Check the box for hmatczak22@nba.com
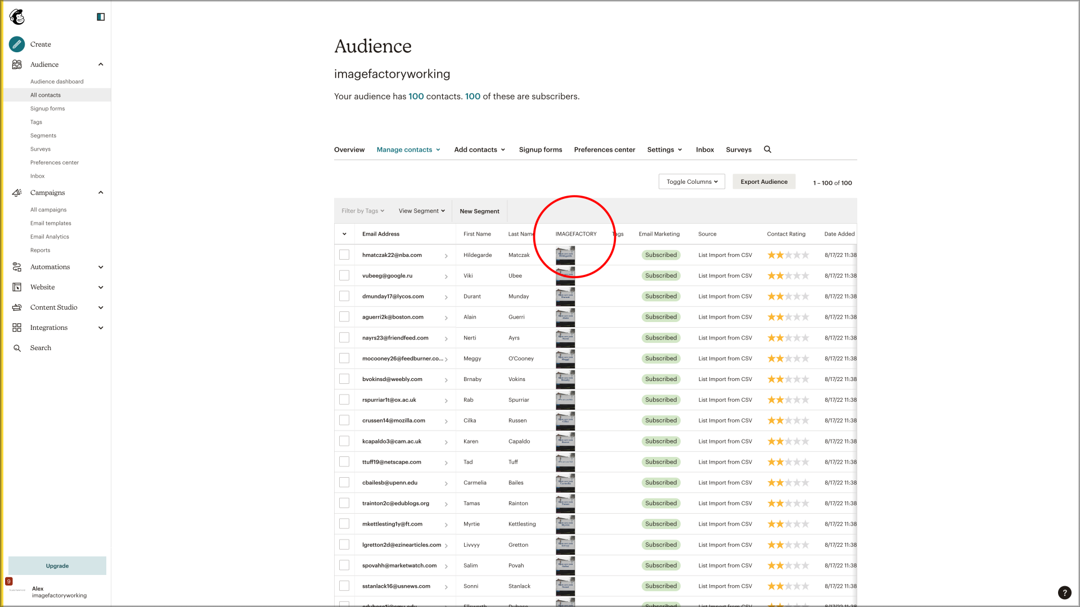This screenshot has width=1080, height=607. pos(344,255)
